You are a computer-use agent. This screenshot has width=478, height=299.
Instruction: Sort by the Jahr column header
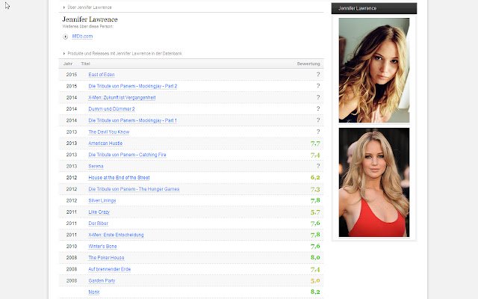[68, 64]
